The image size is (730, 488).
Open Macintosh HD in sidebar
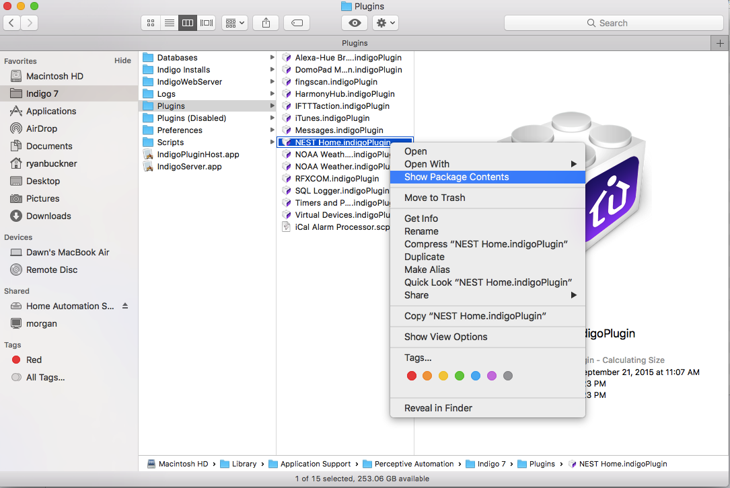69,77
